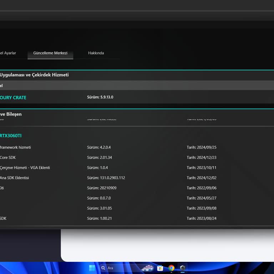Go to the Ayarlar tab

click(x=8, y=53)
